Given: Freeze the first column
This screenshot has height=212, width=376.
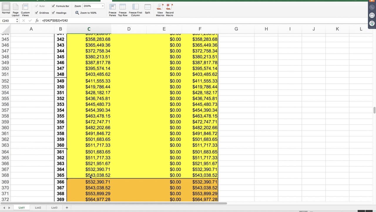Looking at the screenshot, I should tap(135, 9).
